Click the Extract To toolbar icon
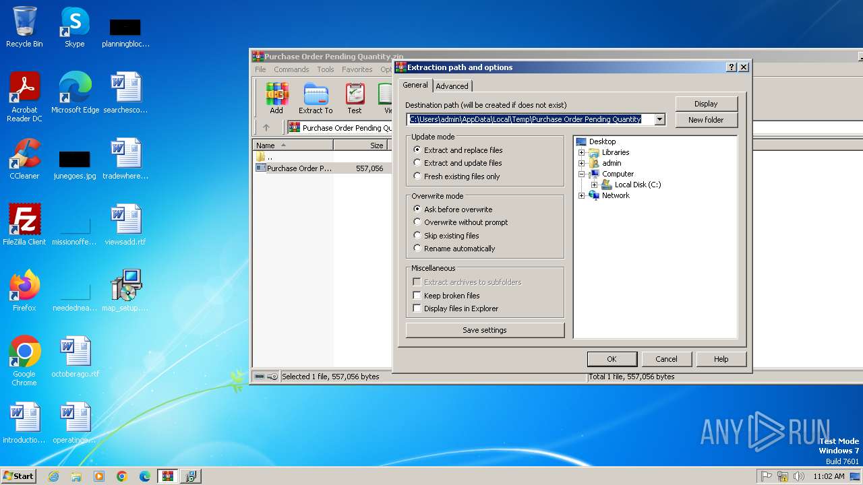The width and height of the screenshot is (863, 485). pos(316,98)
